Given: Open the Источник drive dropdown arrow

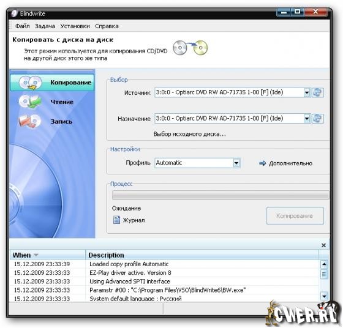Looking at the screenshot, I should [x=307, y=92].
